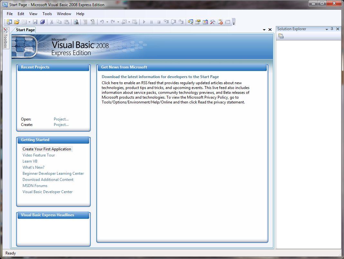
Task: Click the Error List toolbar icon
Action: (x=220, y=22)
